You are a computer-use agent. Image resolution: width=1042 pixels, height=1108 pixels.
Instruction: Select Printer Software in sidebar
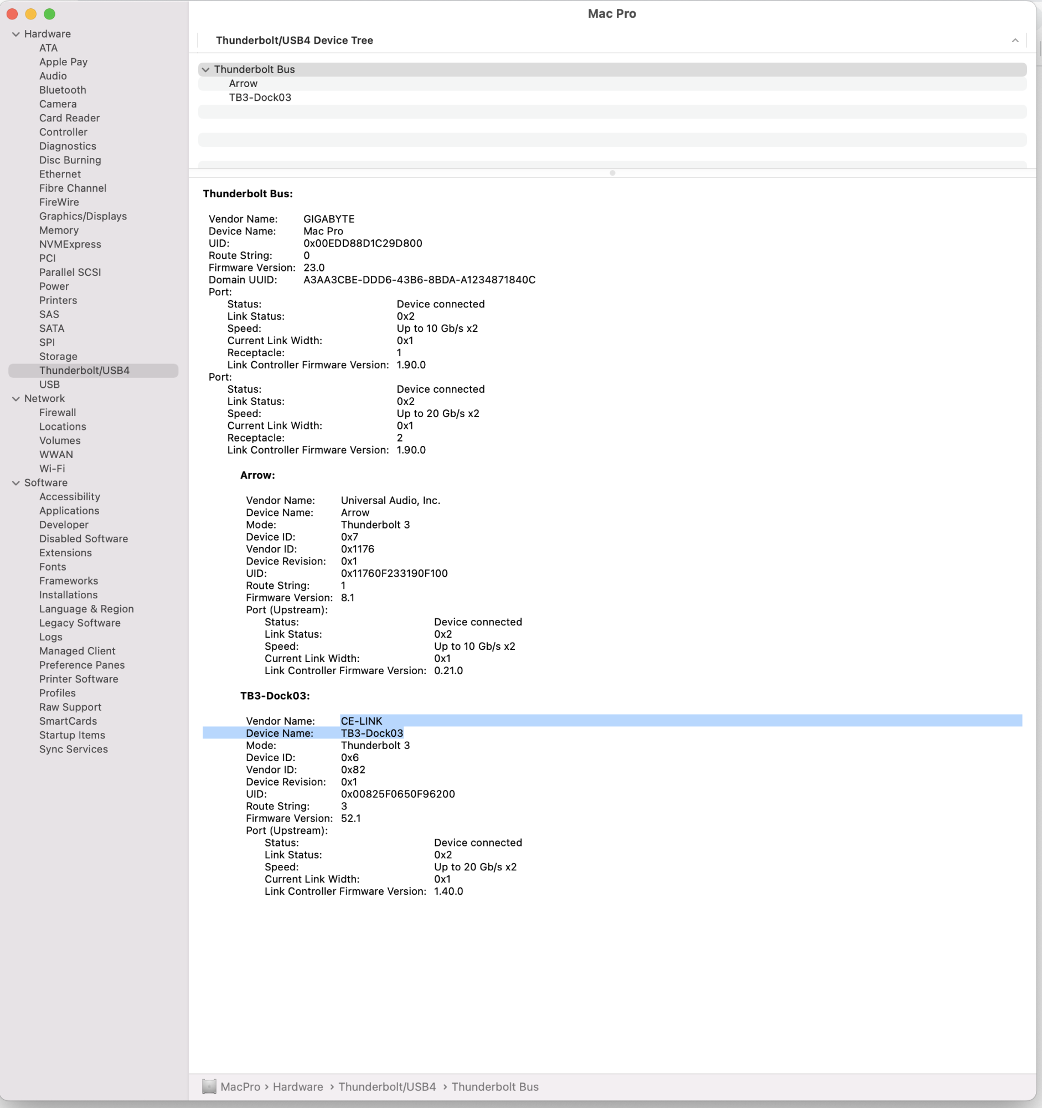79,679
